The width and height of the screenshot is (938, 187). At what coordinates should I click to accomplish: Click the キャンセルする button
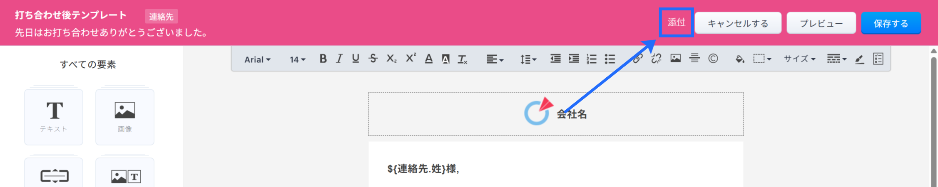(738, 23)
